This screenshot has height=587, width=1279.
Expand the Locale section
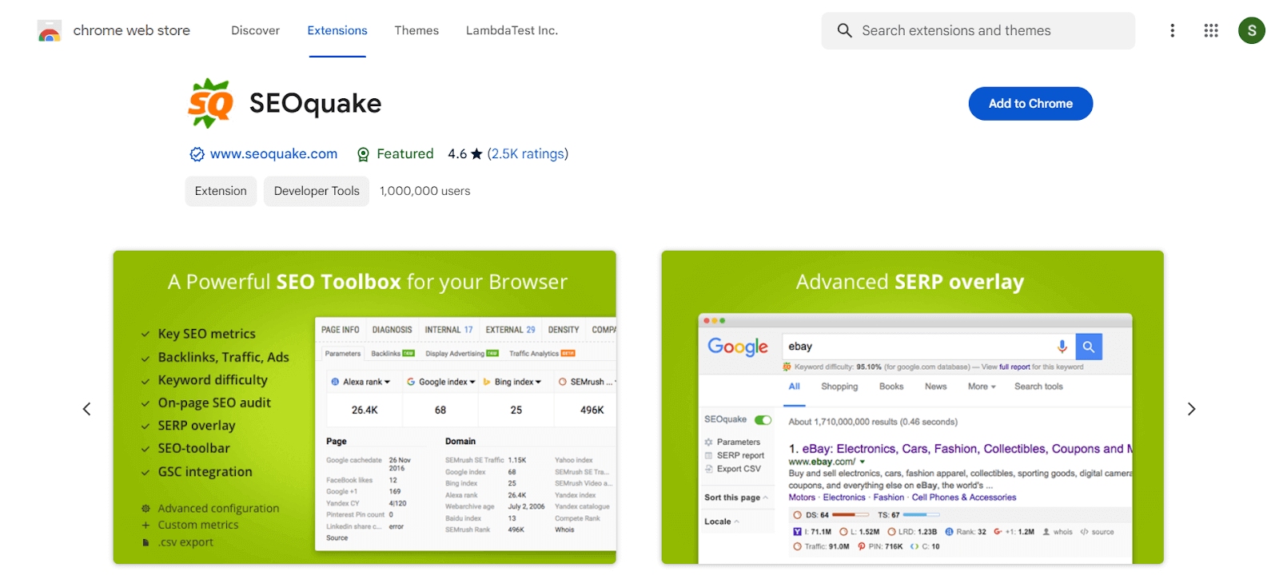722,522
